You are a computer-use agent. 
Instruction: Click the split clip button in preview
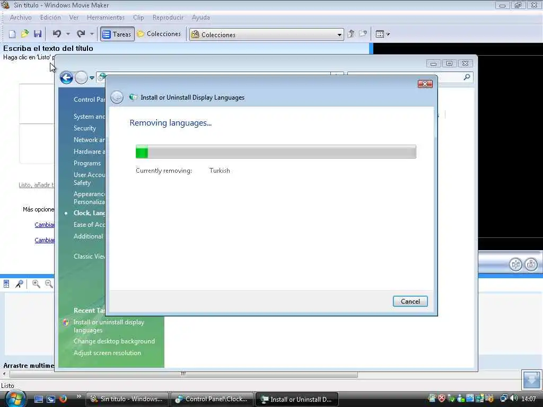[515, 264]
